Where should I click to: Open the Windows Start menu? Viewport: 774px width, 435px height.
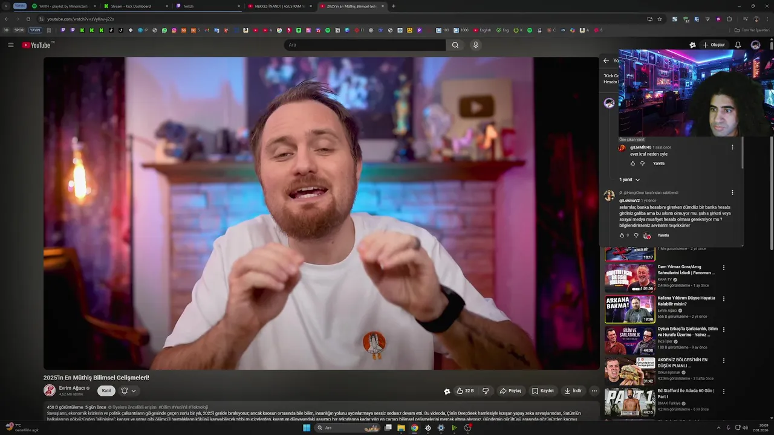pos(307,428)
